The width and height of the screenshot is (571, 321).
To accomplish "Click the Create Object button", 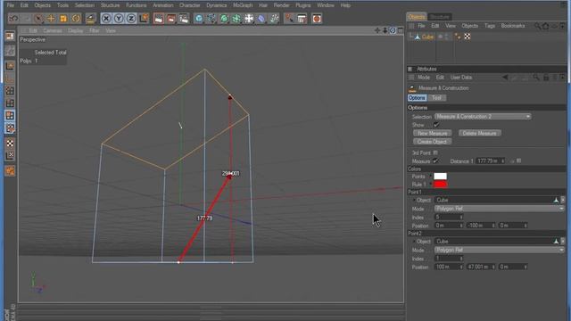I will [432, 142].
